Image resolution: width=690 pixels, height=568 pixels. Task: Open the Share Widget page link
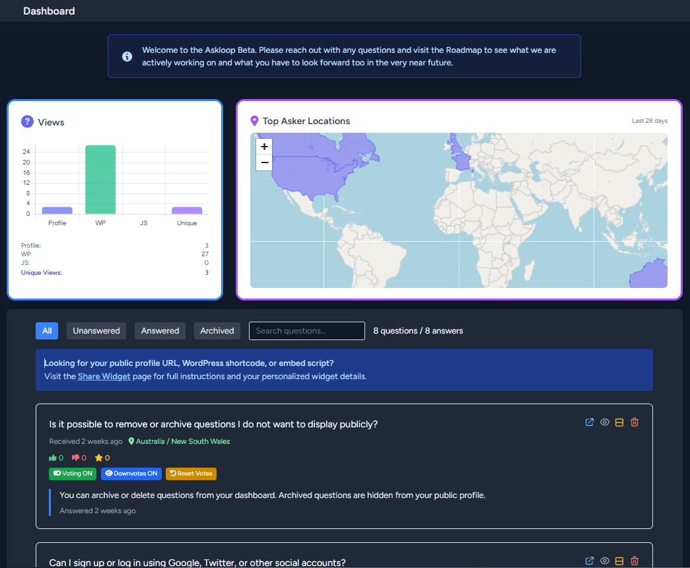coord(104,376)
